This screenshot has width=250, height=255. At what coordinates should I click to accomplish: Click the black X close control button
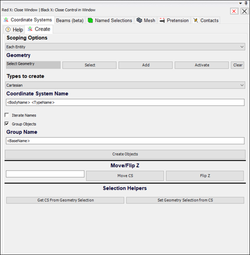[244, 11]
